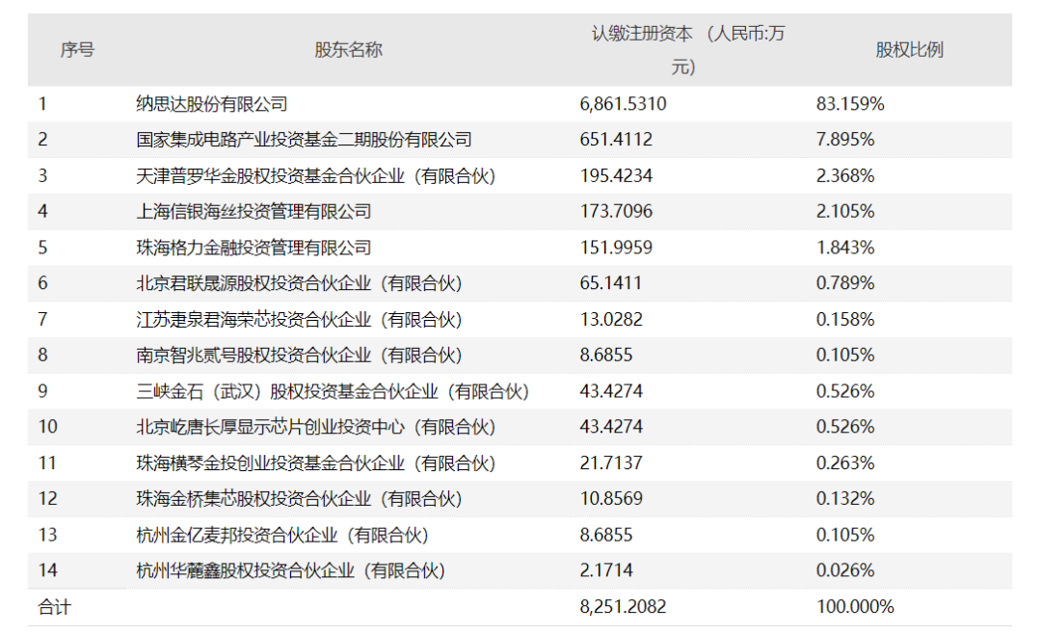Click capital value 21.7137
This screenshot has width=1041, height=634.
point(611,462)
